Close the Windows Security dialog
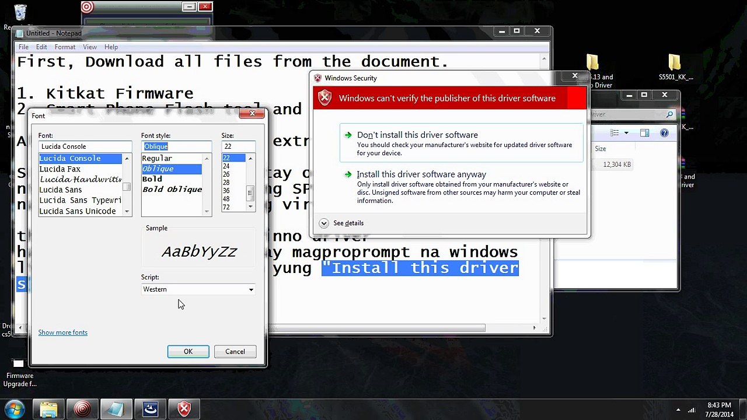Viewport: 747px width, 420px height. [575, 76]
